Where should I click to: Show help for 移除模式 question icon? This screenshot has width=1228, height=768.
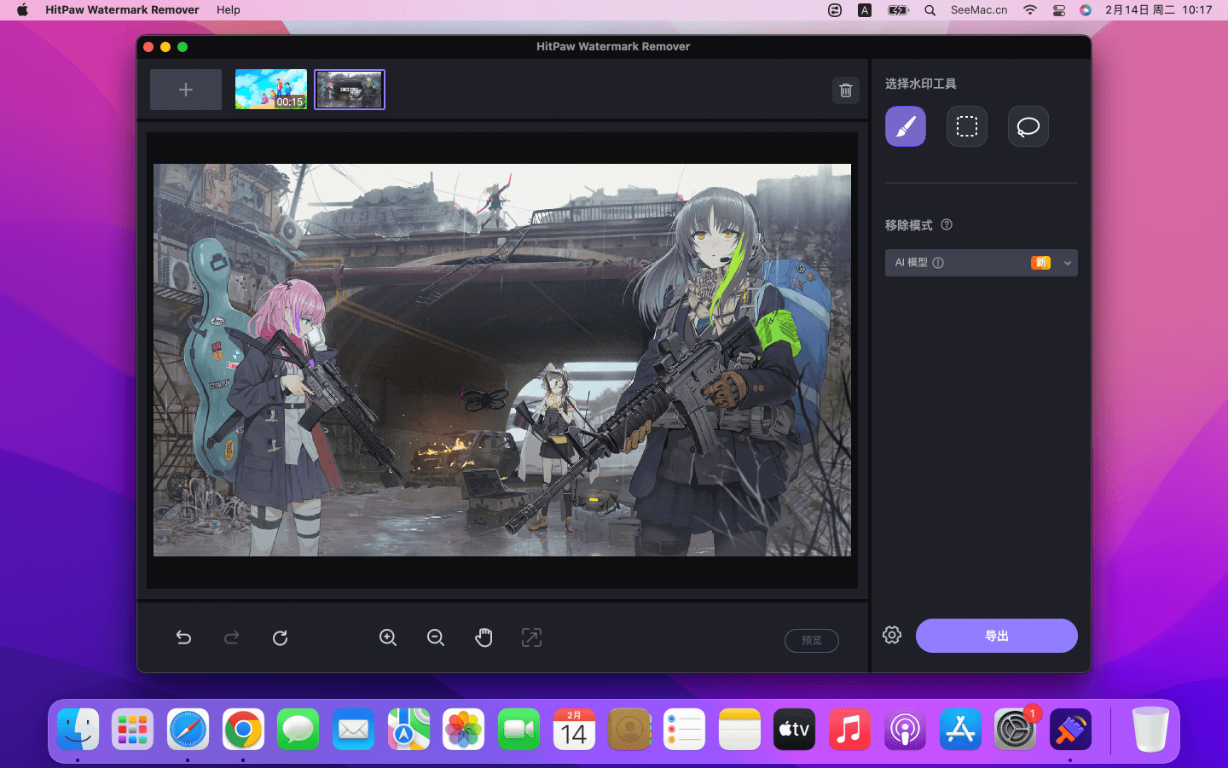(x=947, y=224)
